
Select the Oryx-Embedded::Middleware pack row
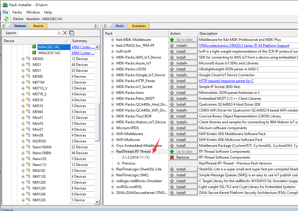pyautogui.click(x=139, y=146)
